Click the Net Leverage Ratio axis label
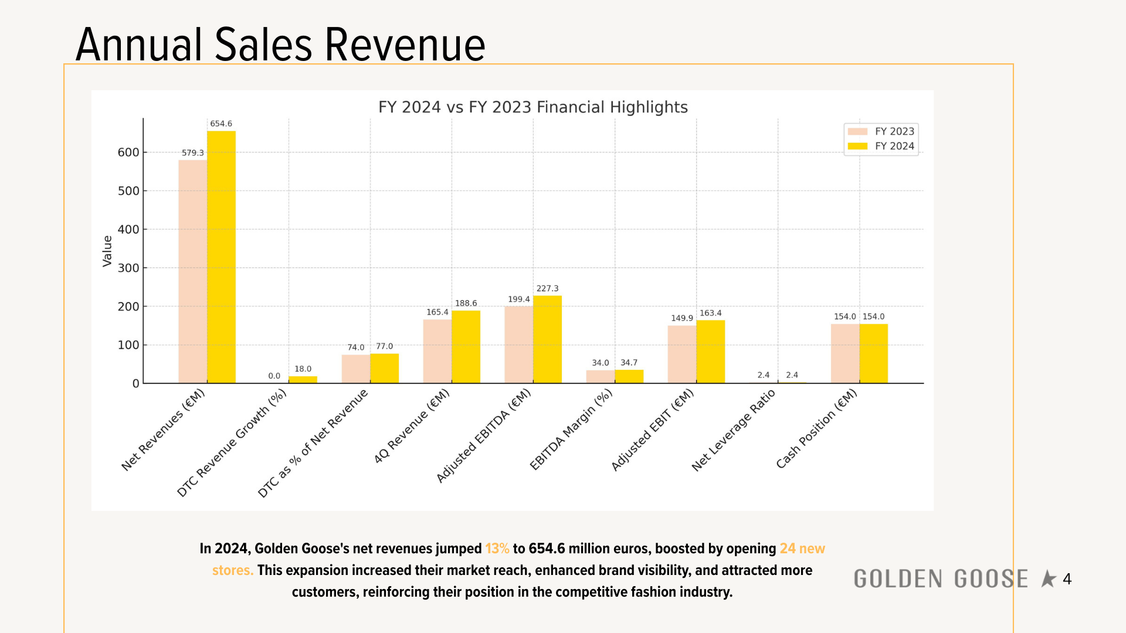Viewport: 1126px width, 633px height. tap(733, 430)
